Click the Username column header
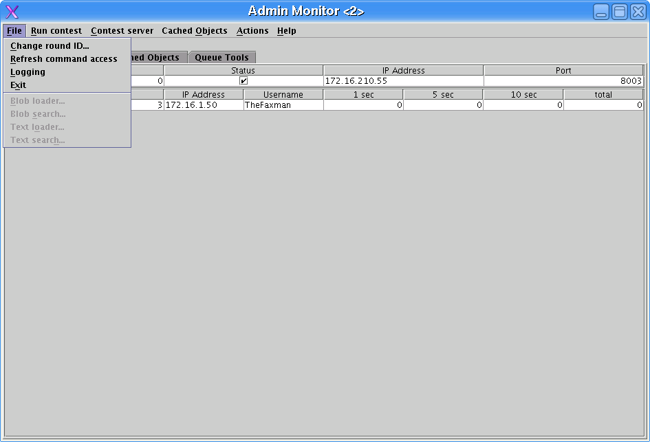The height and width of the screenshot is (442, 650). pyautogui.click(x=283, y=94)
